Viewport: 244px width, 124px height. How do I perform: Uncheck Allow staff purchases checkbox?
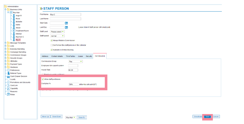tap(43, 79)
